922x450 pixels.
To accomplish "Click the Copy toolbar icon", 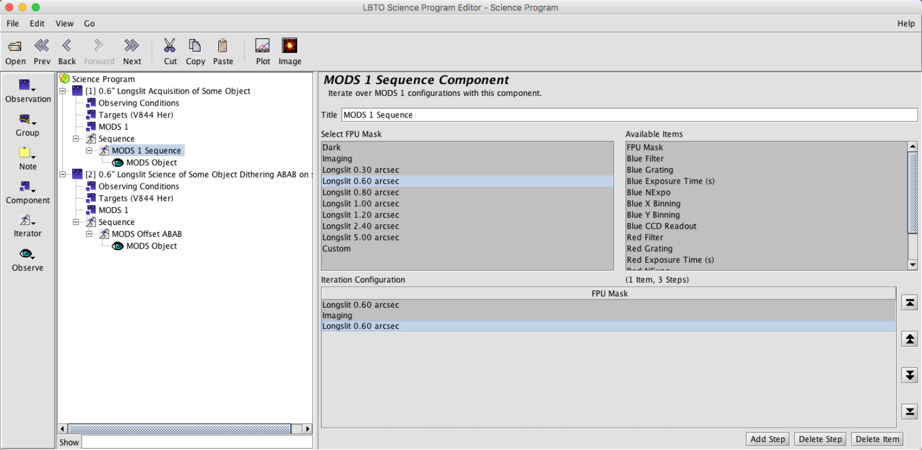I will [x=195, y=46].
